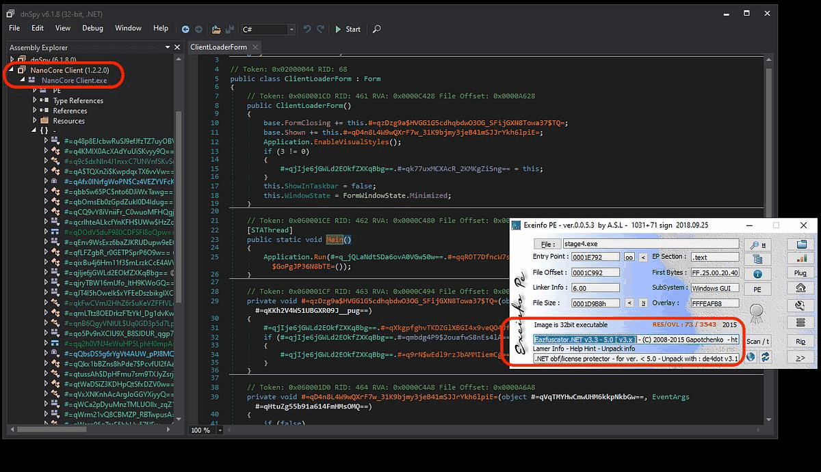
Task: Expand the Type References node
Action: pos(35,100)
